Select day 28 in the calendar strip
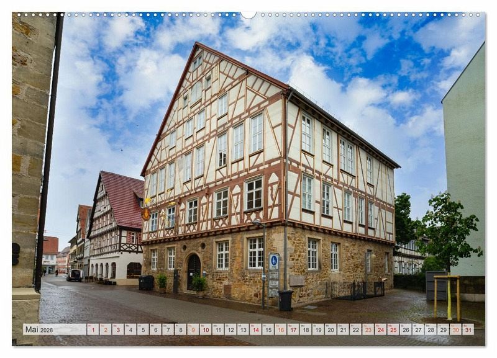Viewport: 497px width, 358px height. (x=431, y=329)
